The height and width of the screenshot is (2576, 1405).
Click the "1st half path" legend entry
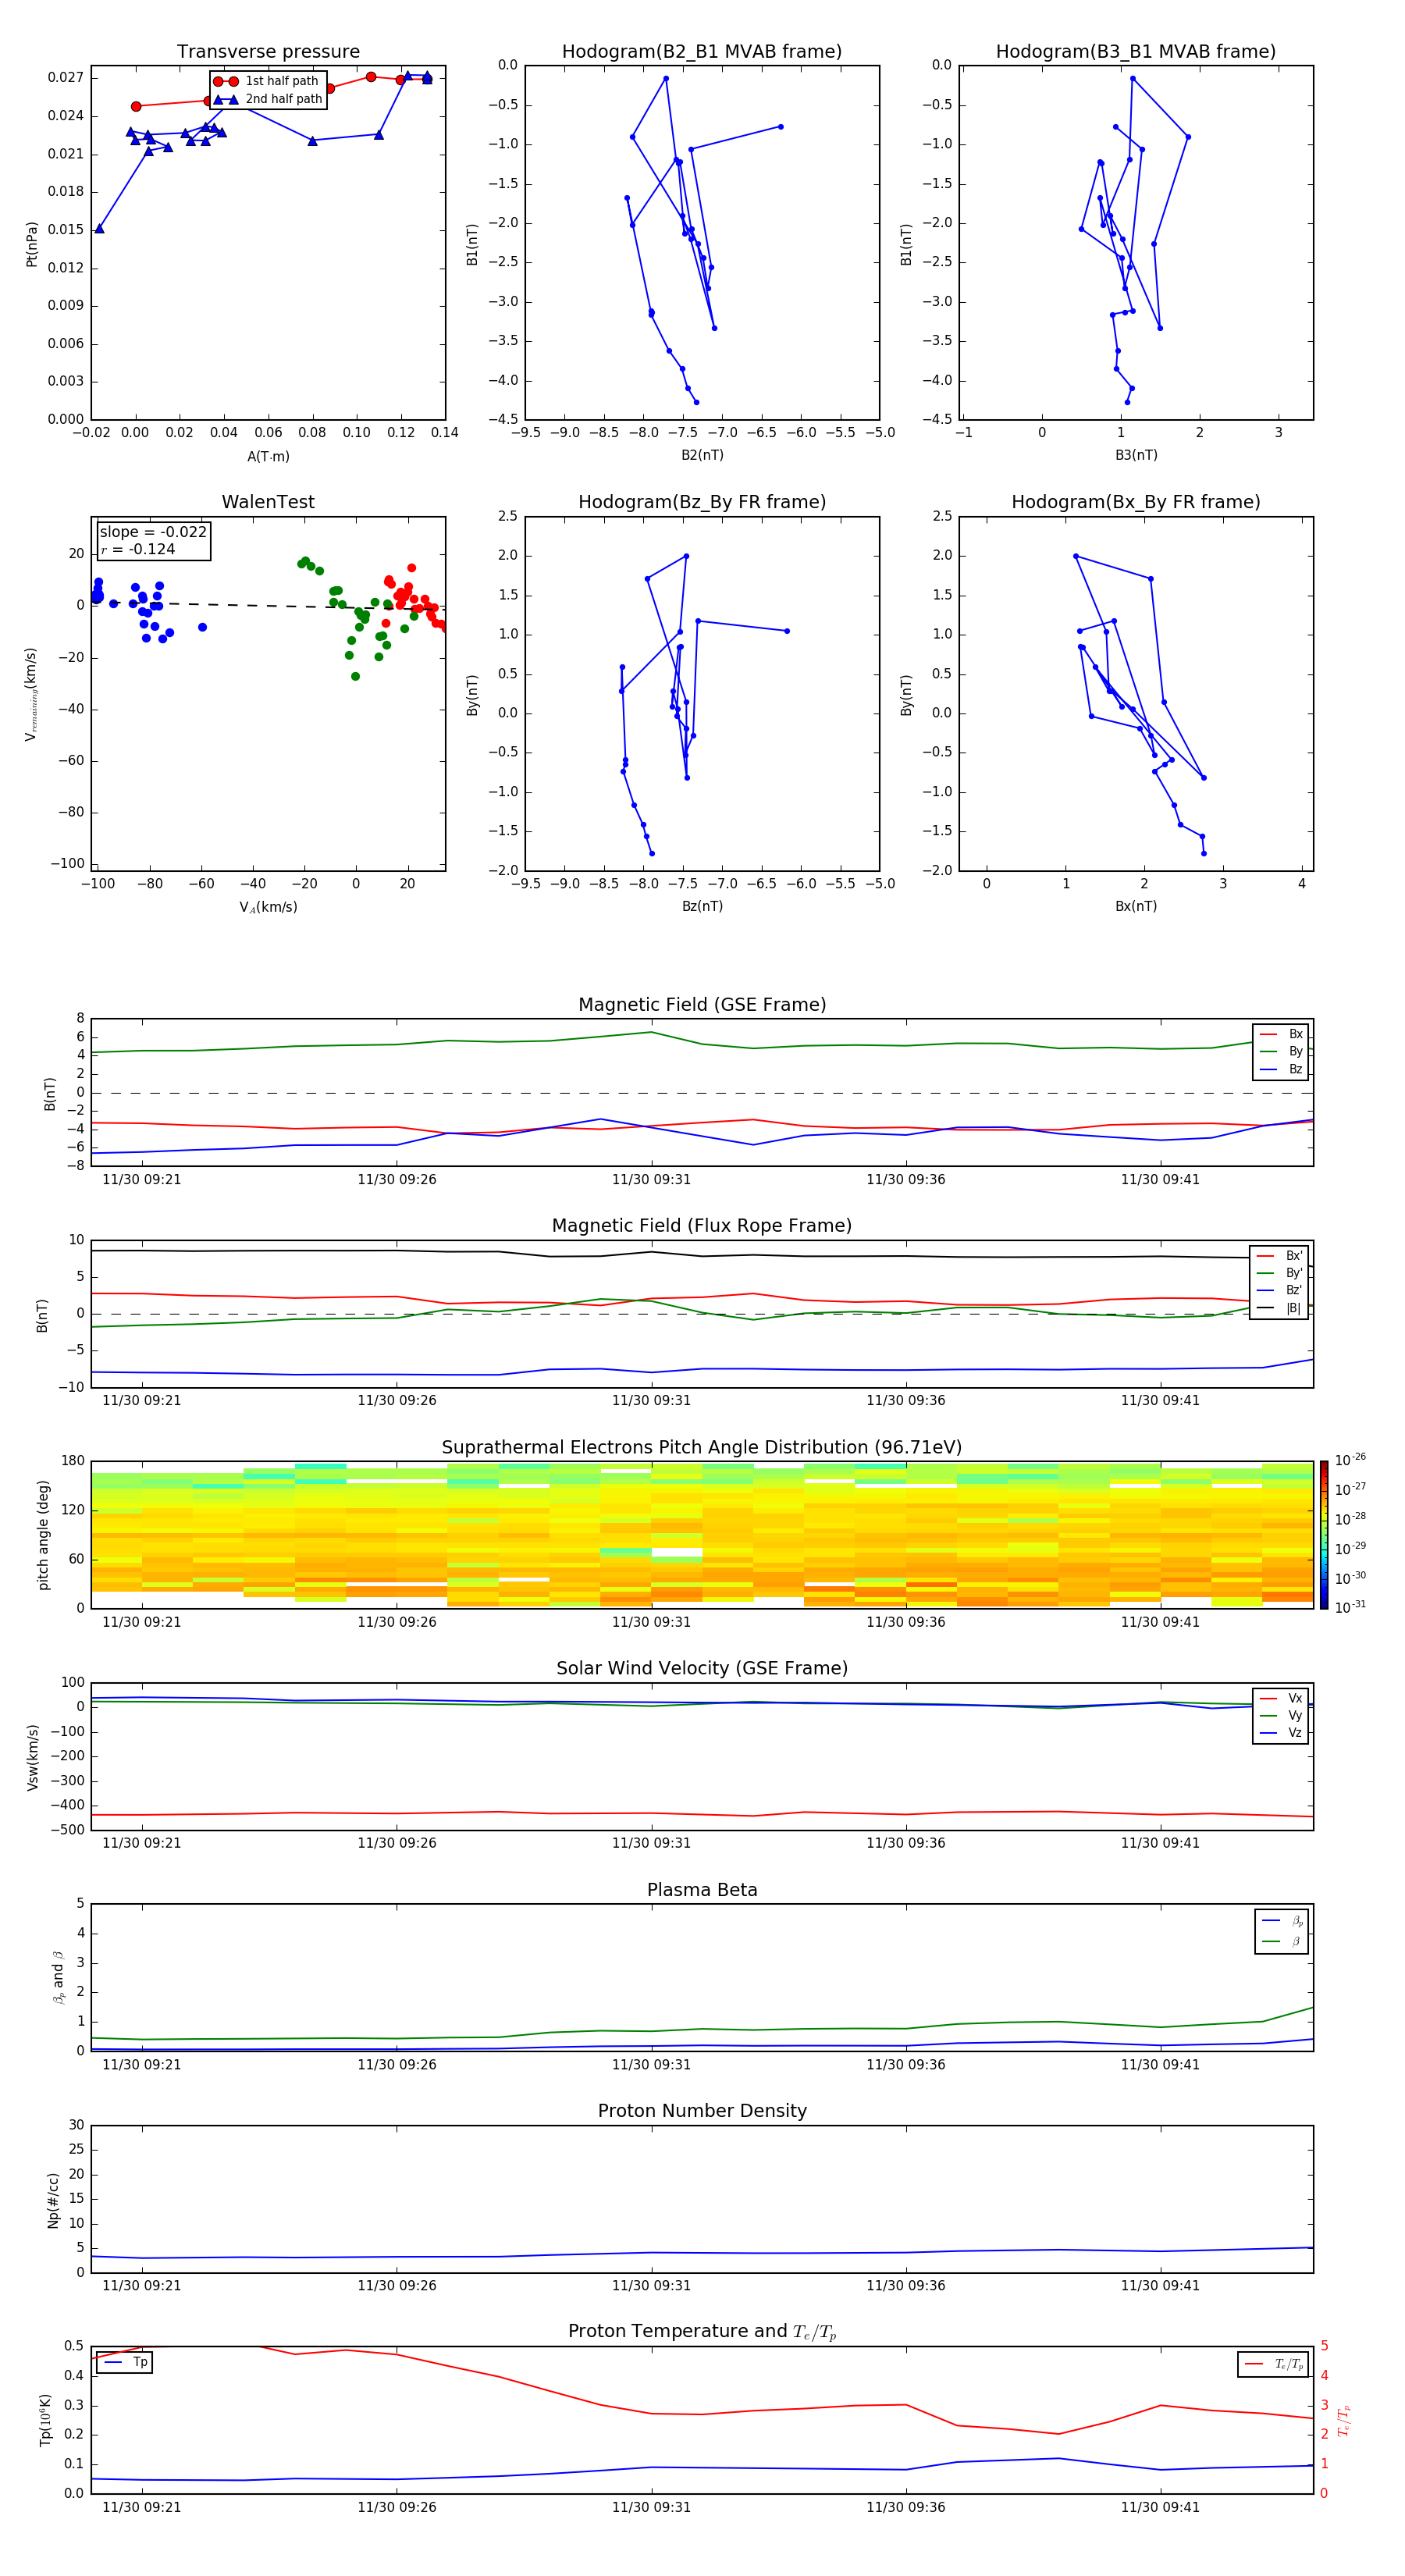click(x=267, y=81)
